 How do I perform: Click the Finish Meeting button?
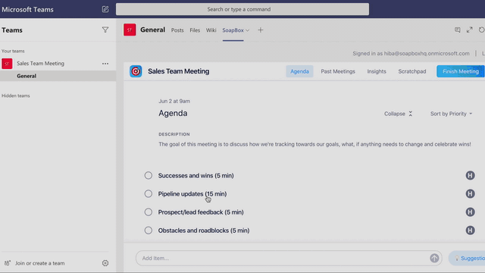click(x=461, y=71)
